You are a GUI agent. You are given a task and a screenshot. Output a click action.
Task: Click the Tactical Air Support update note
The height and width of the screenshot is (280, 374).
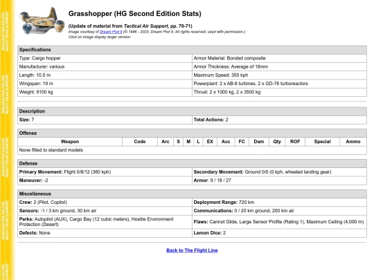click(x=130, y=26)
